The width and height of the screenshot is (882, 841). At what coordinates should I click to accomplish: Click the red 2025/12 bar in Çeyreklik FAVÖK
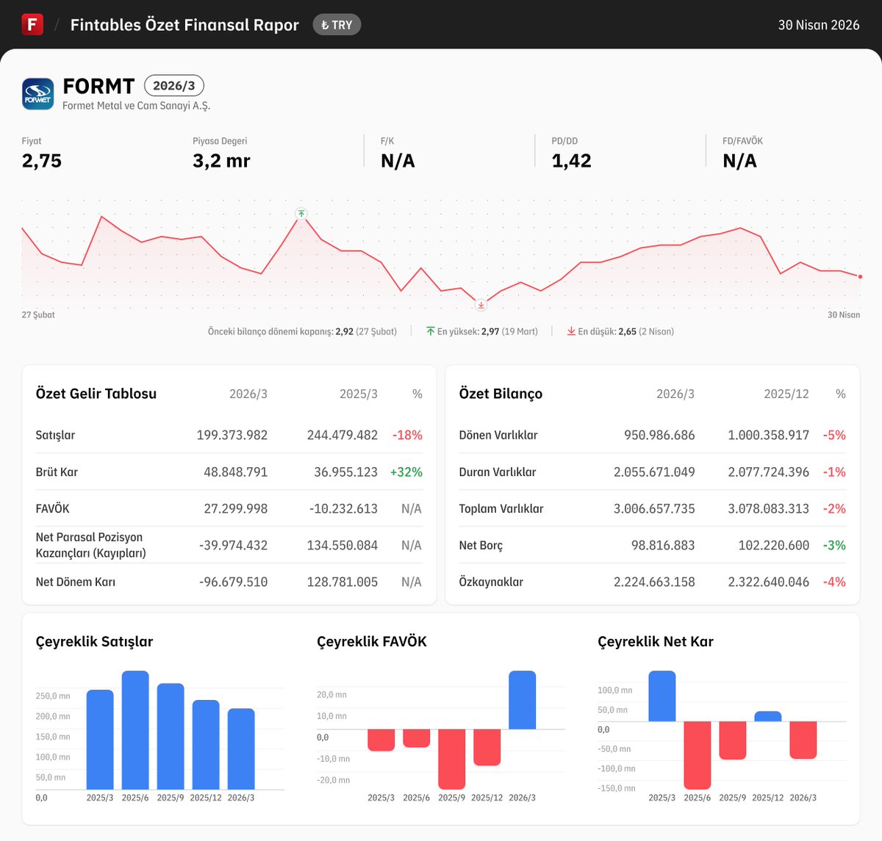(x=487, y=747)
